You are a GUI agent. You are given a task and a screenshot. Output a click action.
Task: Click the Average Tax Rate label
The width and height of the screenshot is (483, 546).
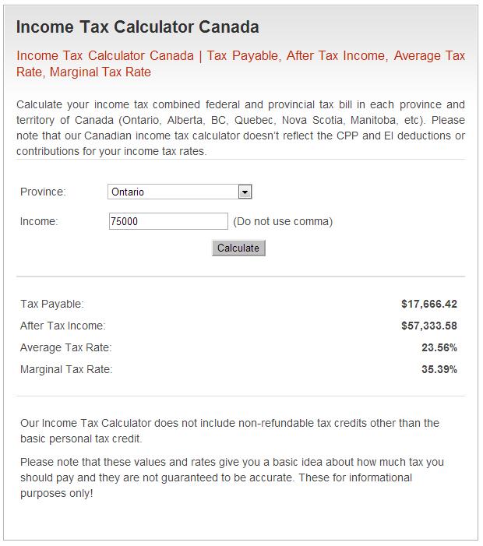(x=65, y=347)
